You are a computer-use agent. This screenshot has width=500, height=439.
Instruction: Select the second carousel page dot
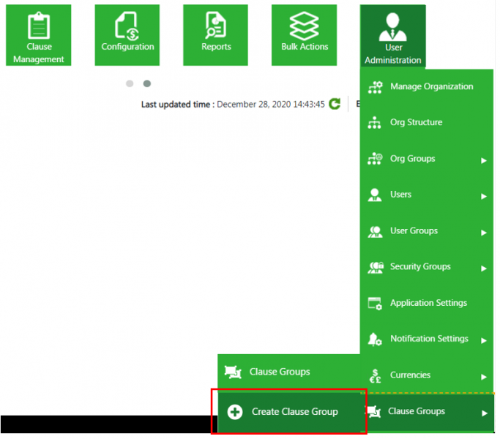point(147,84)
